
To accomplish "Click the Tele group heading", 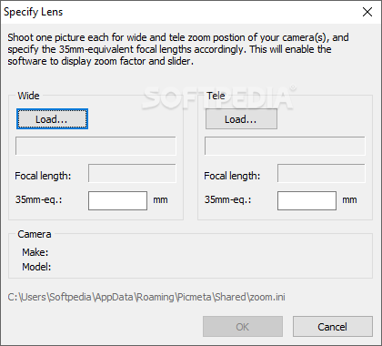I will pyautogui.click(x=216, y=96).
